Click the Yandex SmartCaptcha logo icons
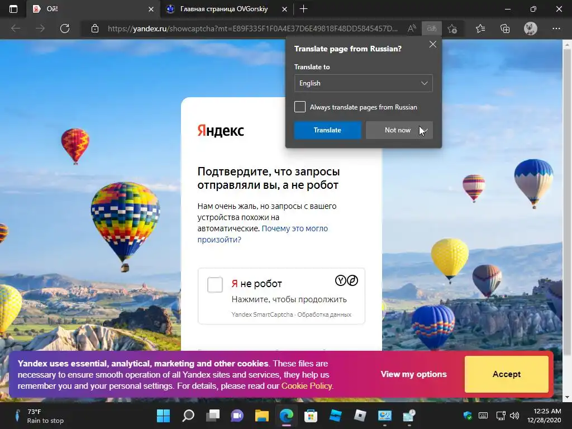Screen dimensions: 572x429 coord(346,280)
